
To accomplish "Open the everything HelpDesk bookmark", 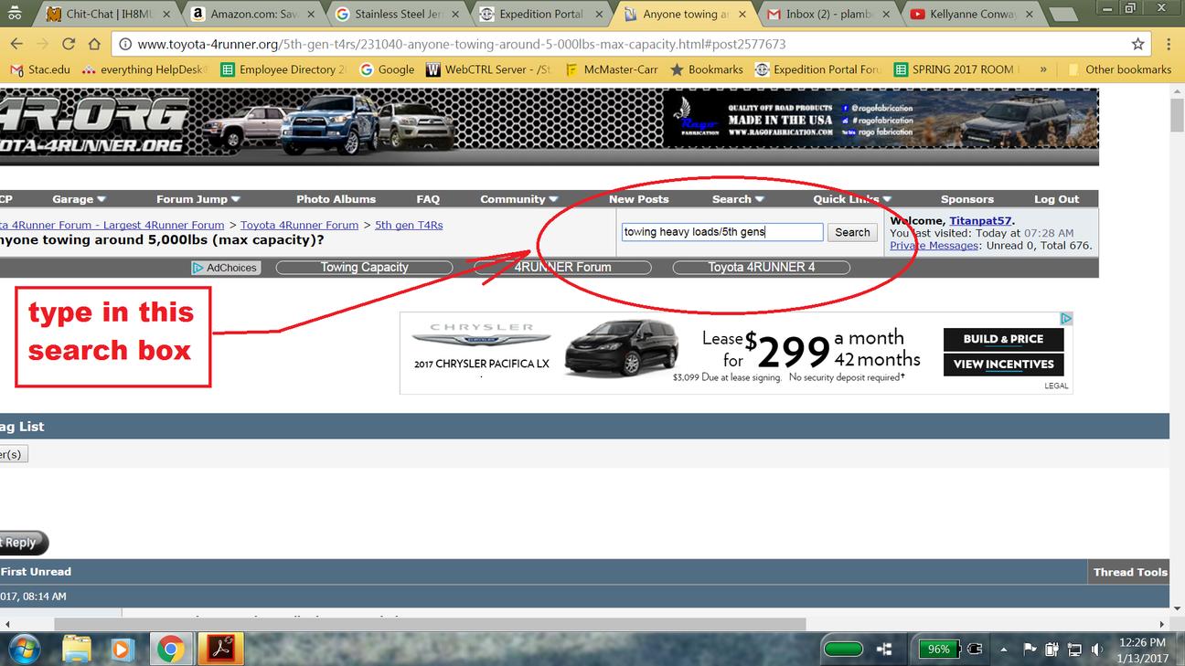I will pos(144,69).
